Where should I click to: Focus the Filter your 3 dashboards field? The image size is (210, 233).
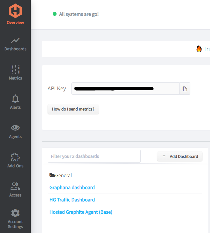click(x=94, y=156)
